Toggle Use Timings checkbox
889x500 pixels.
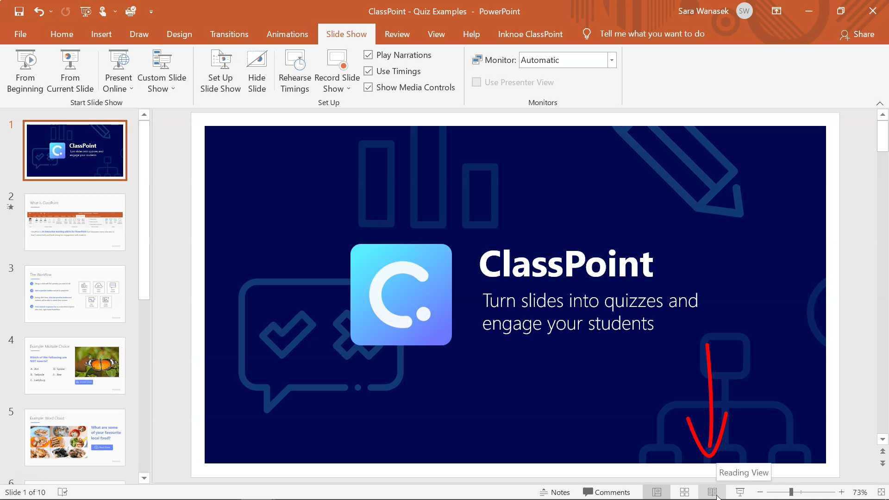click(x=368, y=71)
